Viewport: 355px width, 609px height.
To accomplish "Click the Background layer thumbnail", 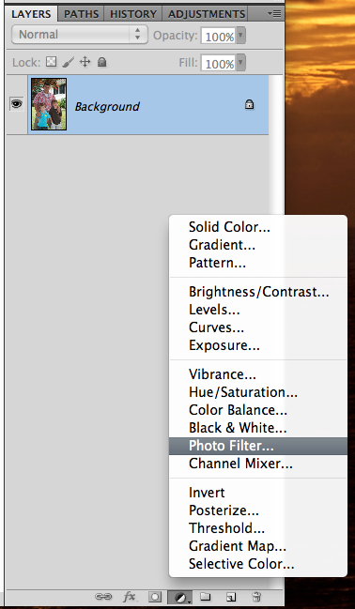I will [49, 104].
